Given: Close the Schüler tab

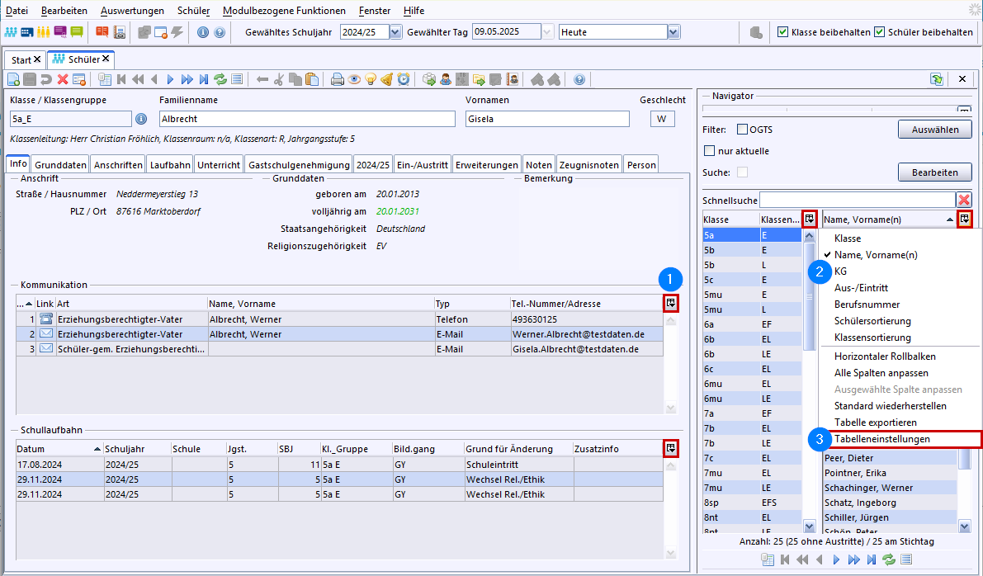Looking at the screenshot, I should (x=106, y=59).
